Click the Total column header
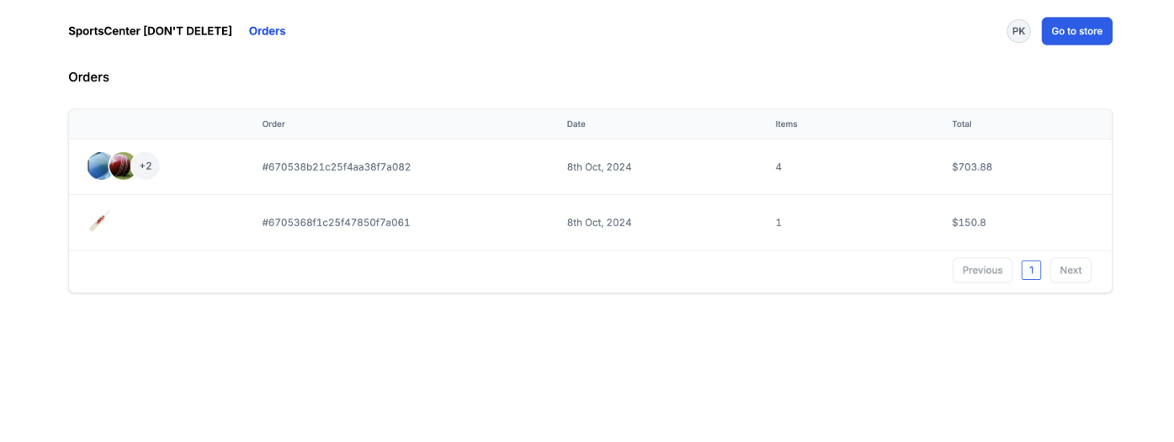This screenshot has height=442, width=1174. click(x=962, y=124)
